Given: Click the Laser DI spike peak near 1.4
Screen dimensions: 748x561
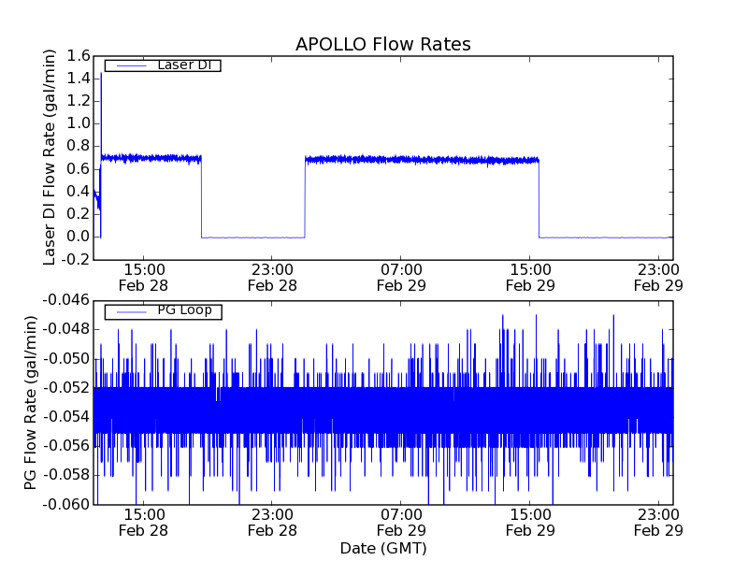Looking at the screenshot, I should 101,73.
